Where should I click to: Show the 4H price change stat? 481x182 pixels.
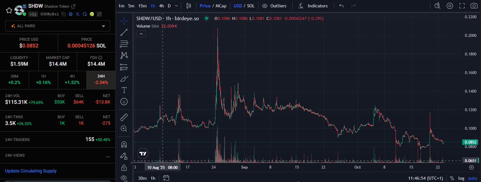coord(72,80)
